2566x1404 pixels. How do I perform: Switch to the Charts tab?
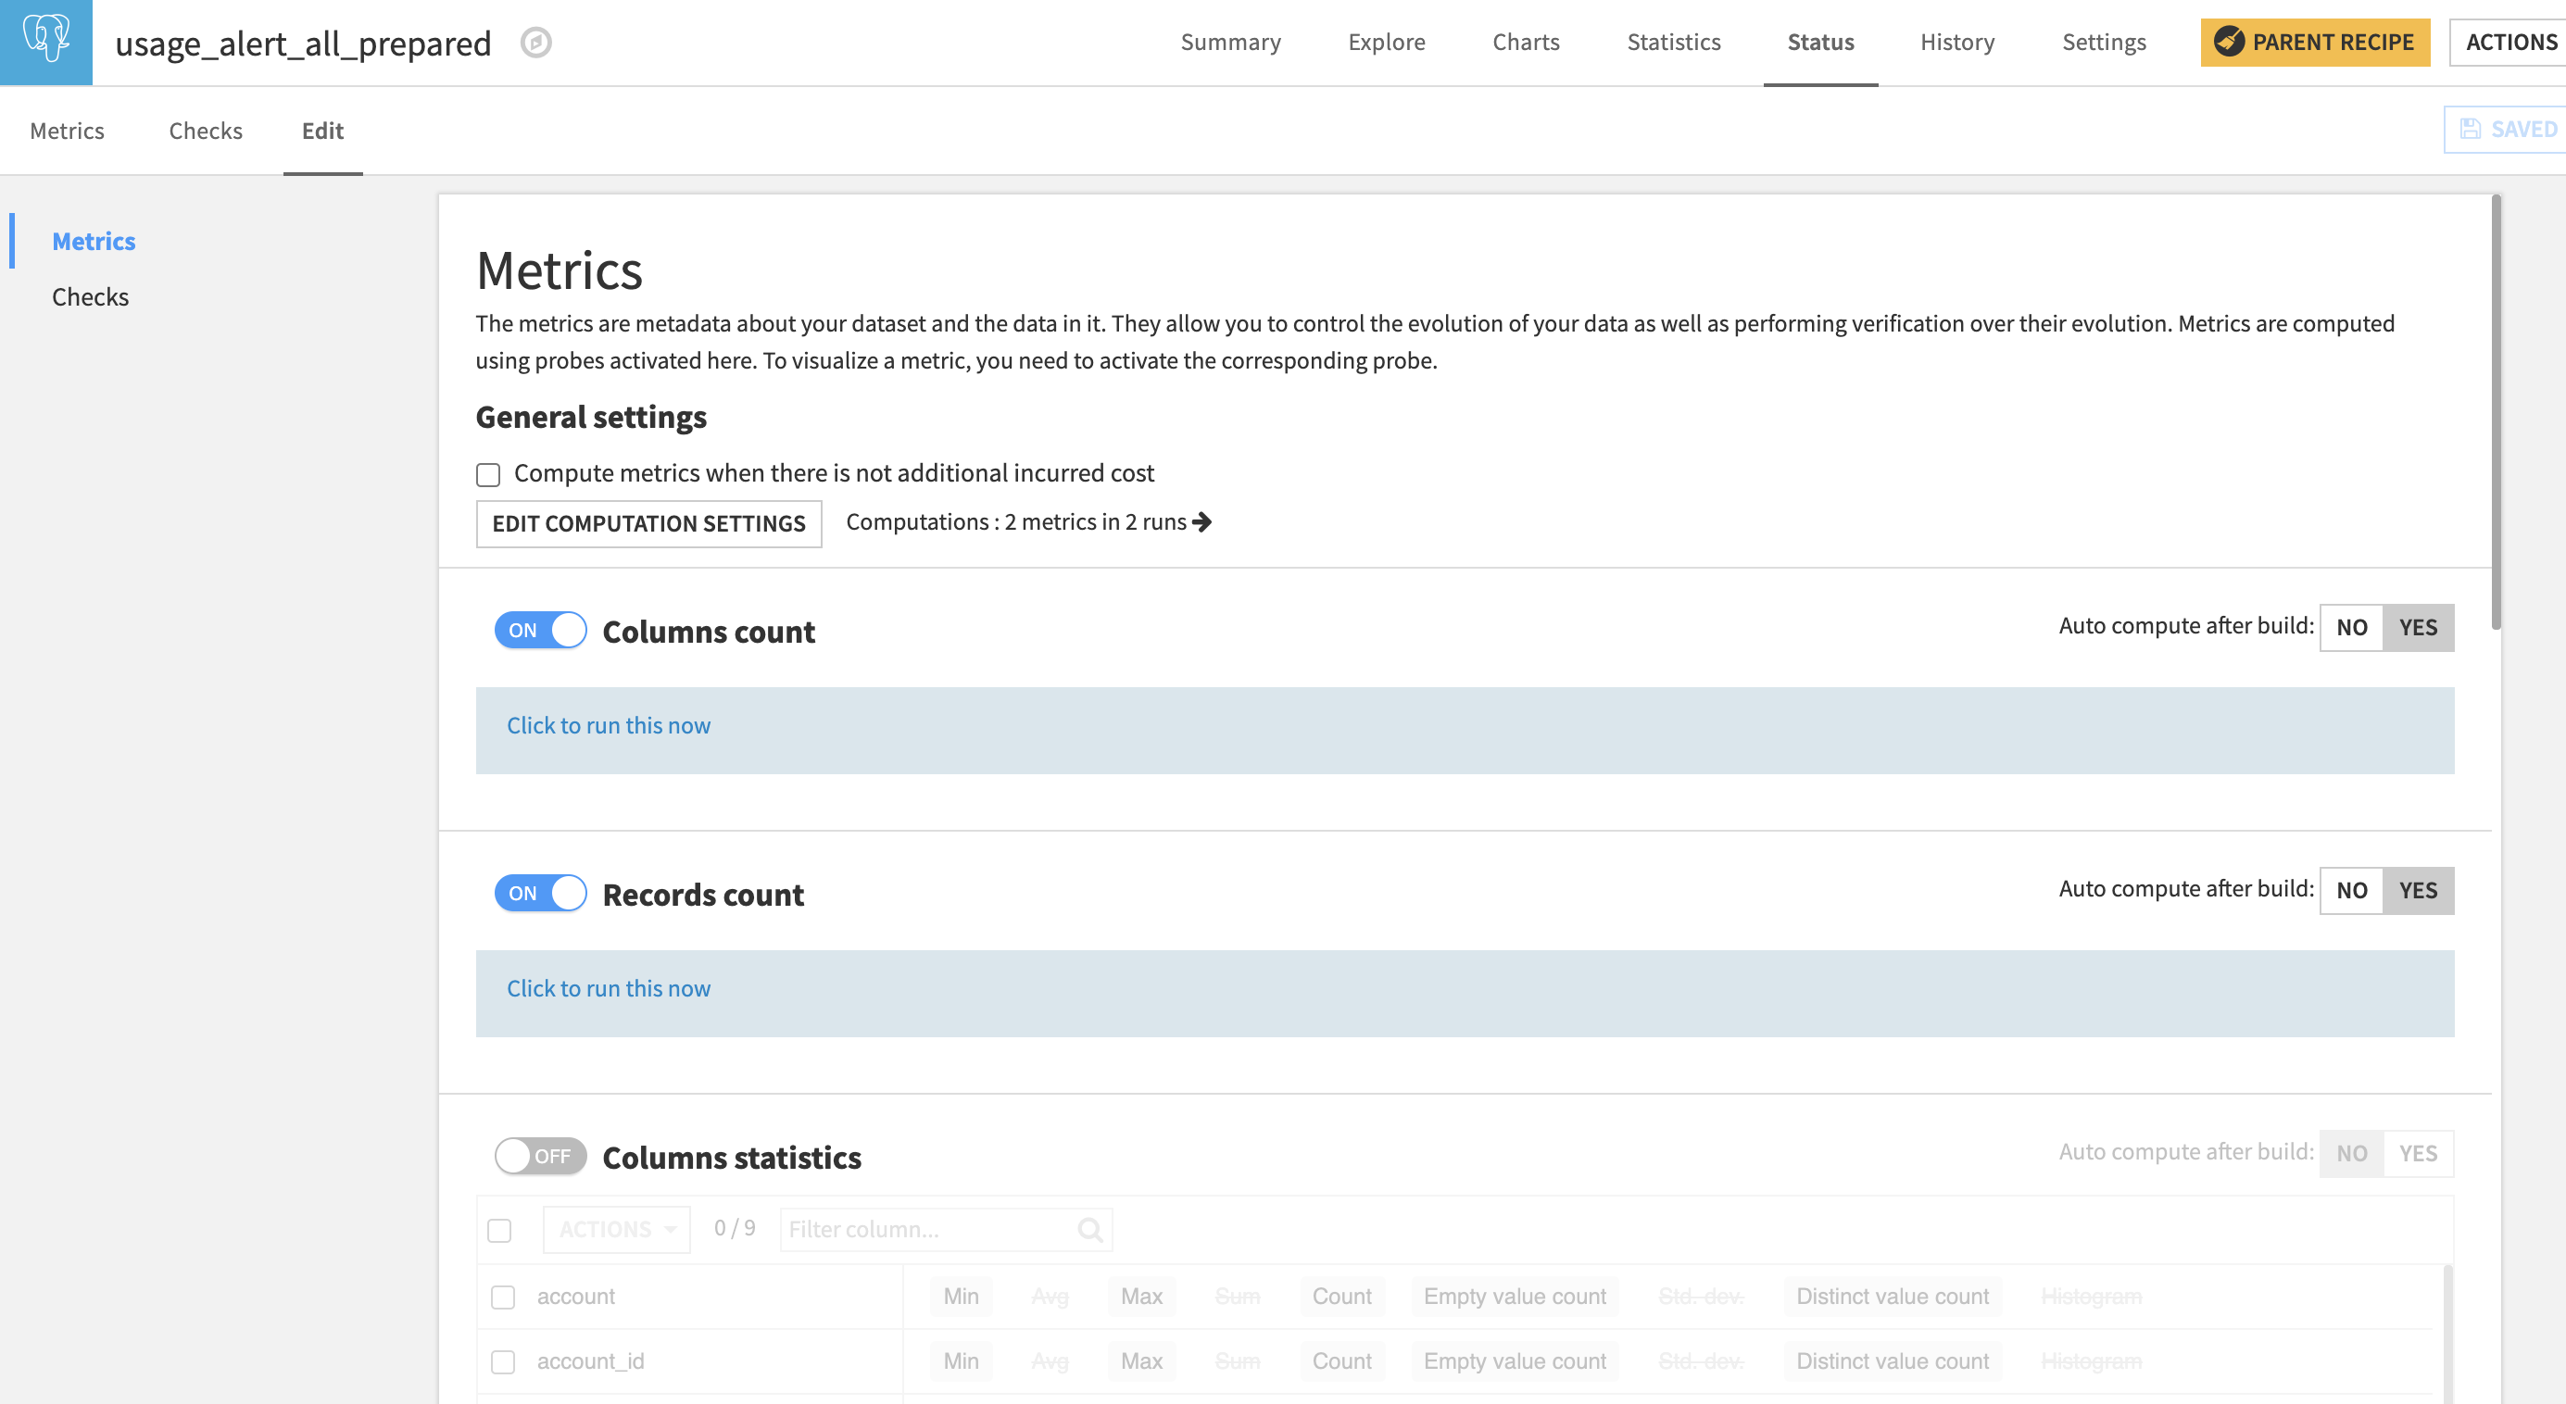click(x=1526, y=43)
